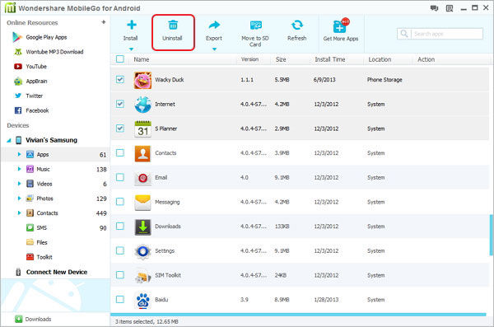Click the Wacky Duck app icon

(x=142, y=80)
